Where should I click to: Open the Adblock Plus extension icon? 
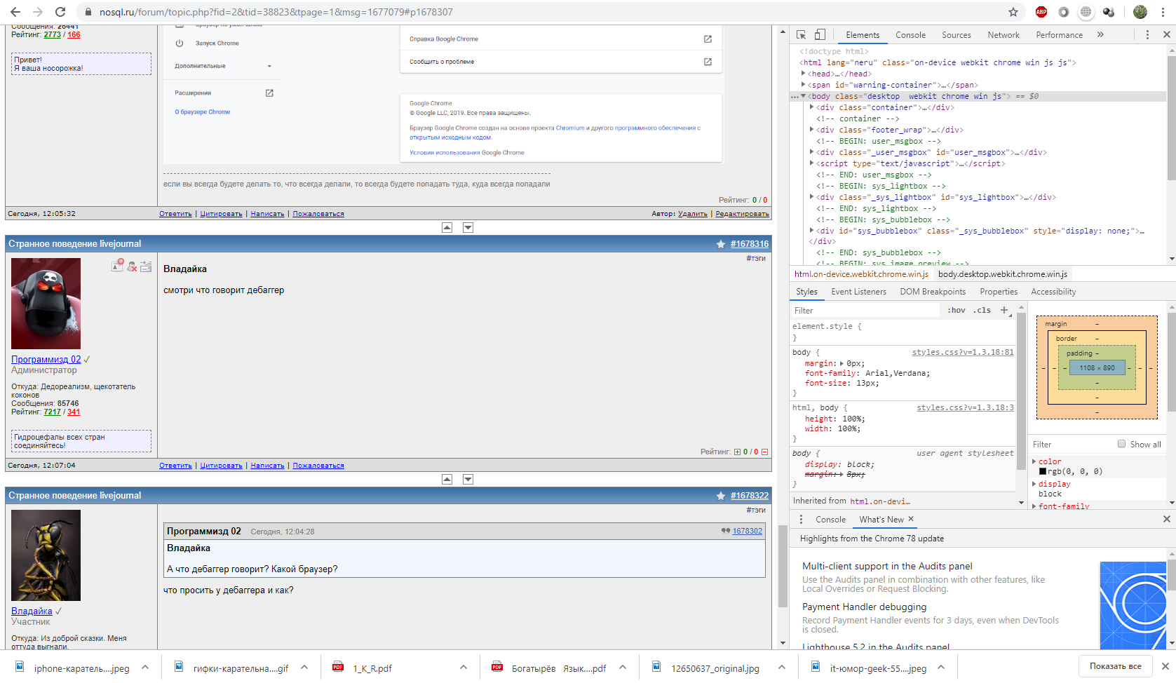click(x=1041, y=12)
